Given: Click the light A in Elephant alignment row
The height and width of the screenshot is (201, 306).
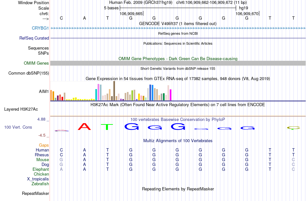Looking at the screenshot, I should click(x=61, y=169).
